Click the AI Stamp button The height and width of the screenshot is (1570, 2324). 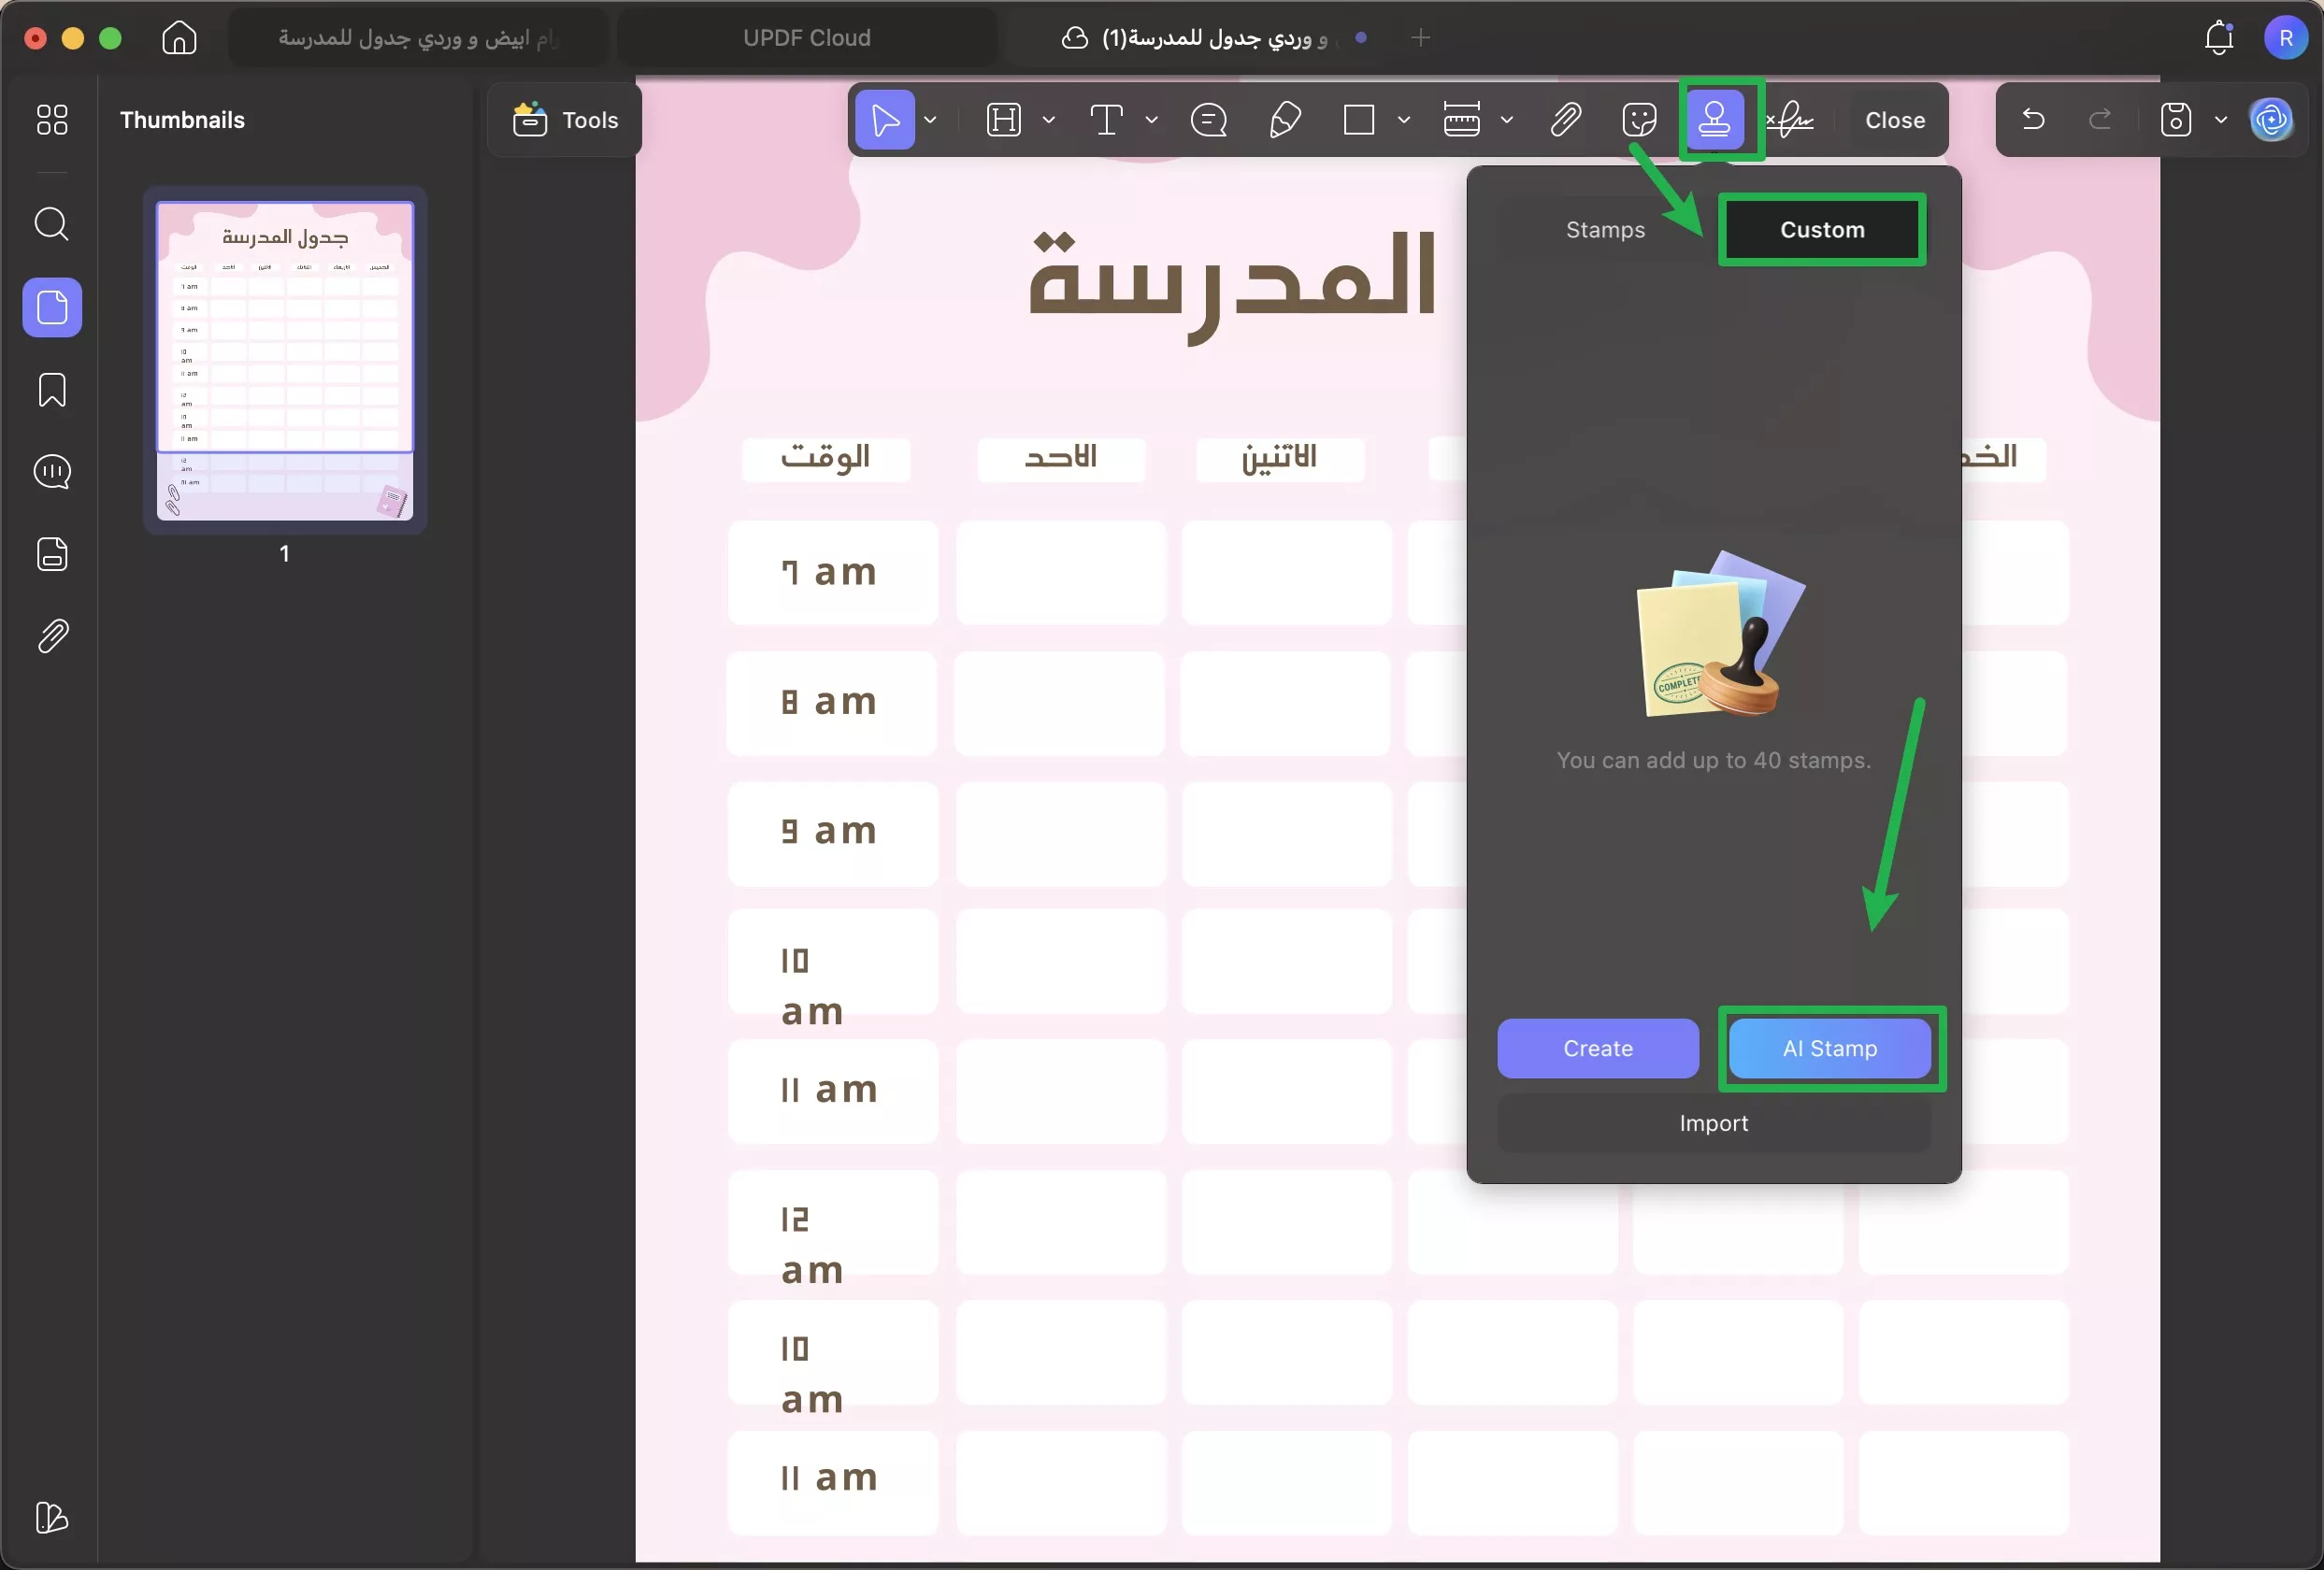1830,1049
